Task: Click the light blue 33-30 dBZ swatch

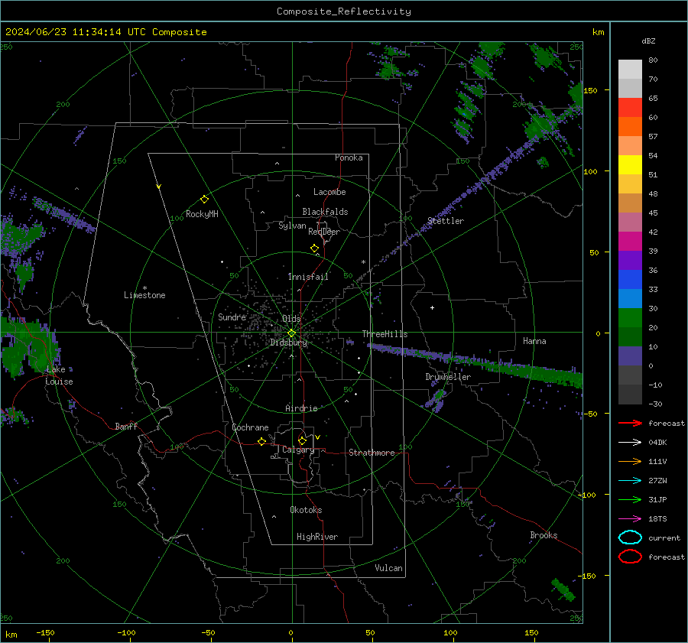Action: tap(630, 298)
